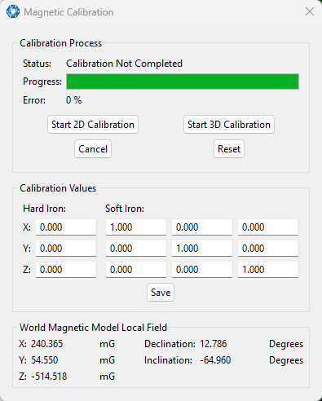Select the Hard Iron Y field
The image size is (322, 401).
[66, 249]
